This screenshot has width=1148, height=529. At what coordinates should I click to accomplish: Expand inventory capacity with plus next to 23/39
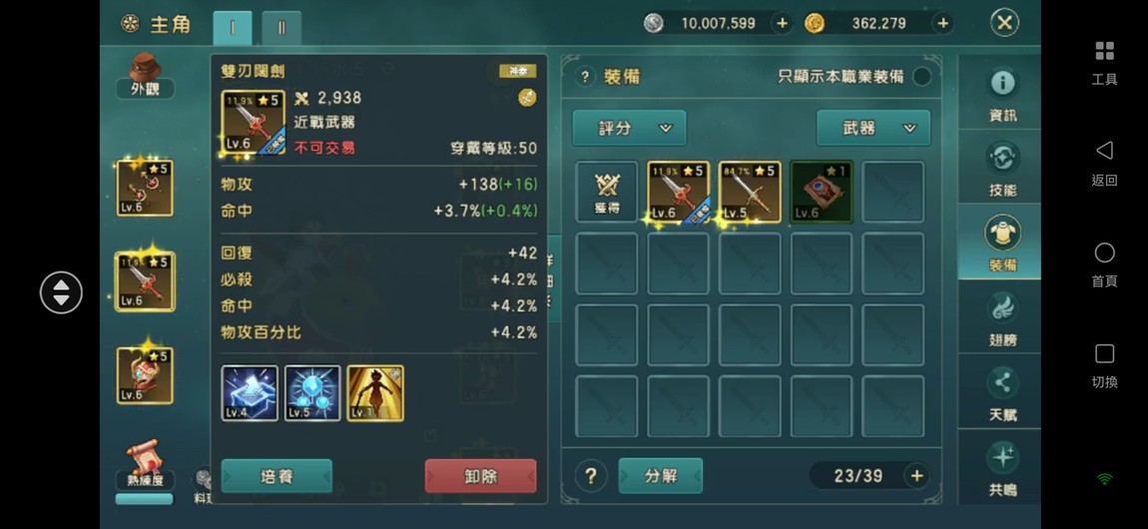pyautogui.click(x=916, y=476)
